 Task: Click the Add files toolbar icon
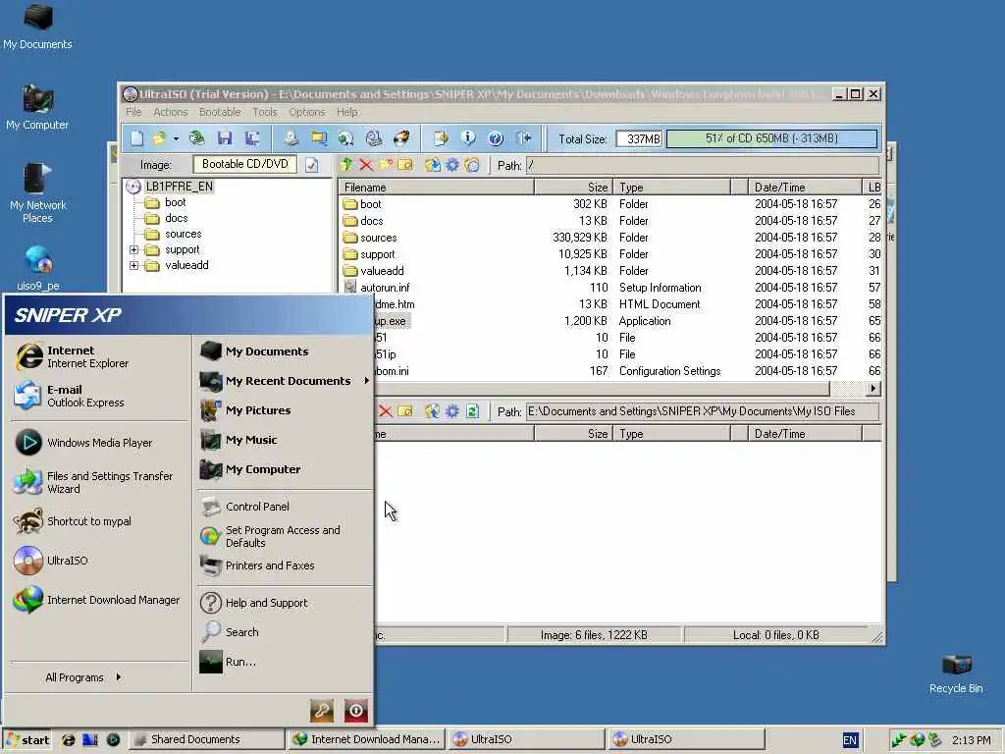[x=441, y=138]
